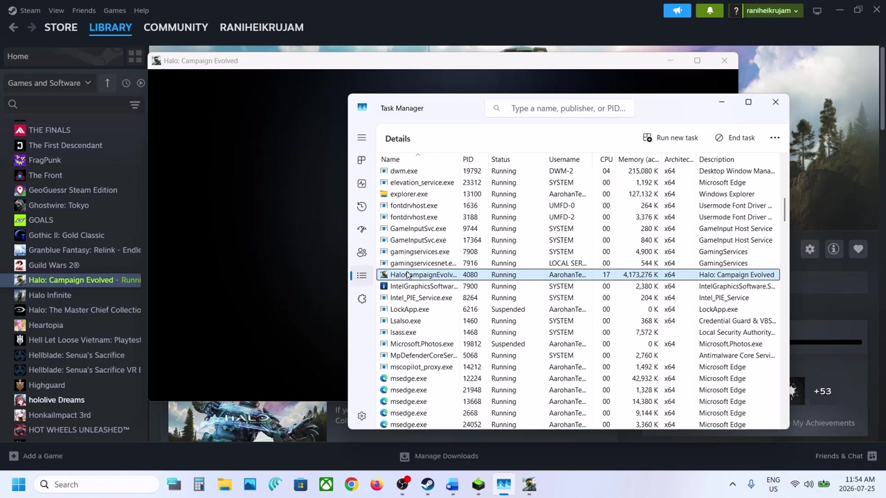Open Processes page in Task Manager sidebar

coord(361,160)
